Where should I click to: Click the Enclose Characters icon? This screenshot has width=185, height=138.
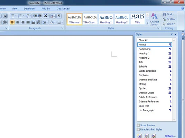(5, 22)
